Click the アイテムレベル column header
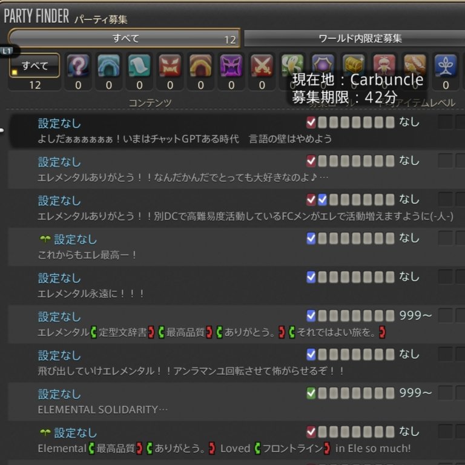 point(425,103)
